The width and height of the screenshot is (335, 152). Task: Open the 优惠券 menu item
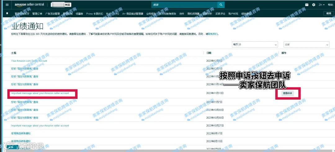point(79,14)
